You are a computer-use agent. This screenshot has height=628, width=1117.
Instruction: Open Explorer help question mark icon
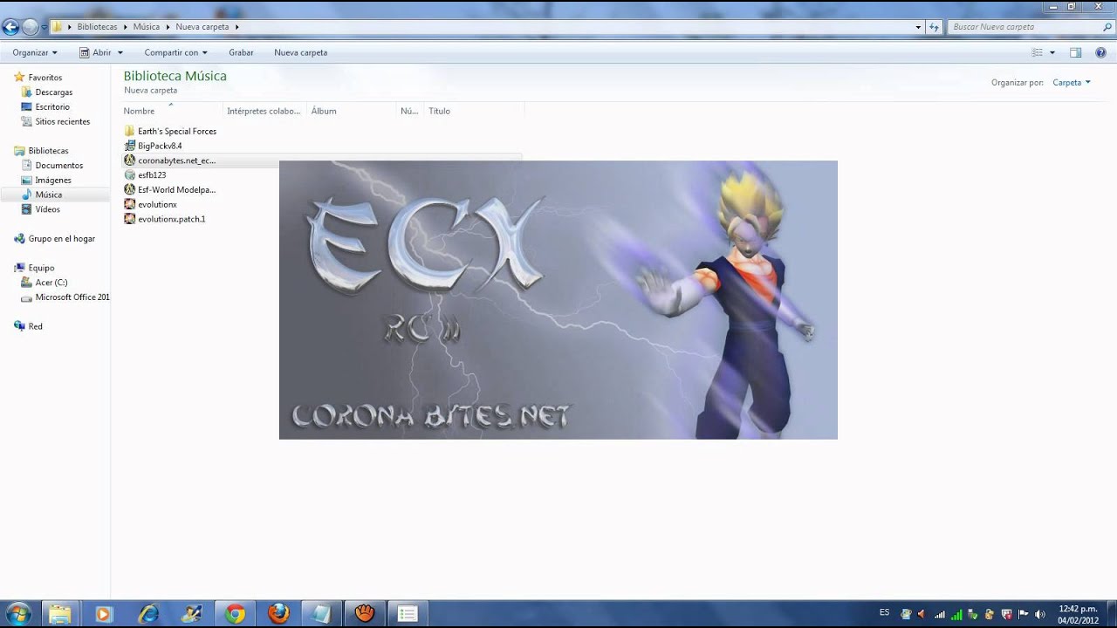pyautogui.click(x=1100, y=52)
